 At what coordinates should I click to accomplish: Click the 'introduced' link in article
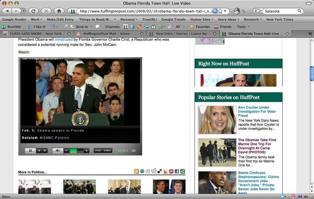(64, 39)
